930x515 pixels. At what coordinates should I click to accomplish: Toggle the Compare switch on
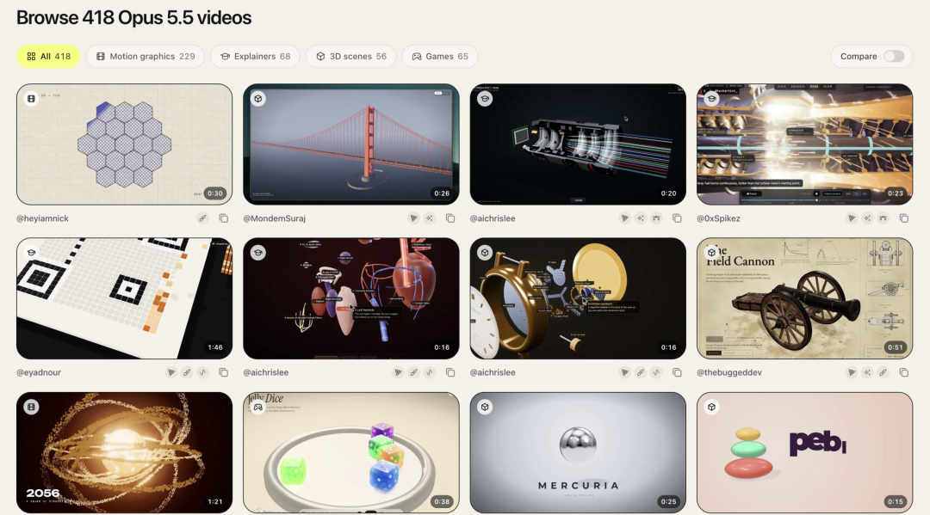click(x=894, y=56)
